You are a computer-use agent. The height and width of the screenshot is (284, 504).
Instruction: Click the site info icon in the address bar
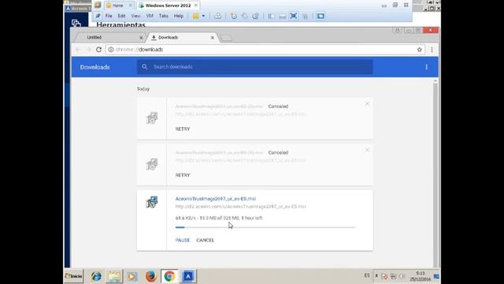coord(110,50)
